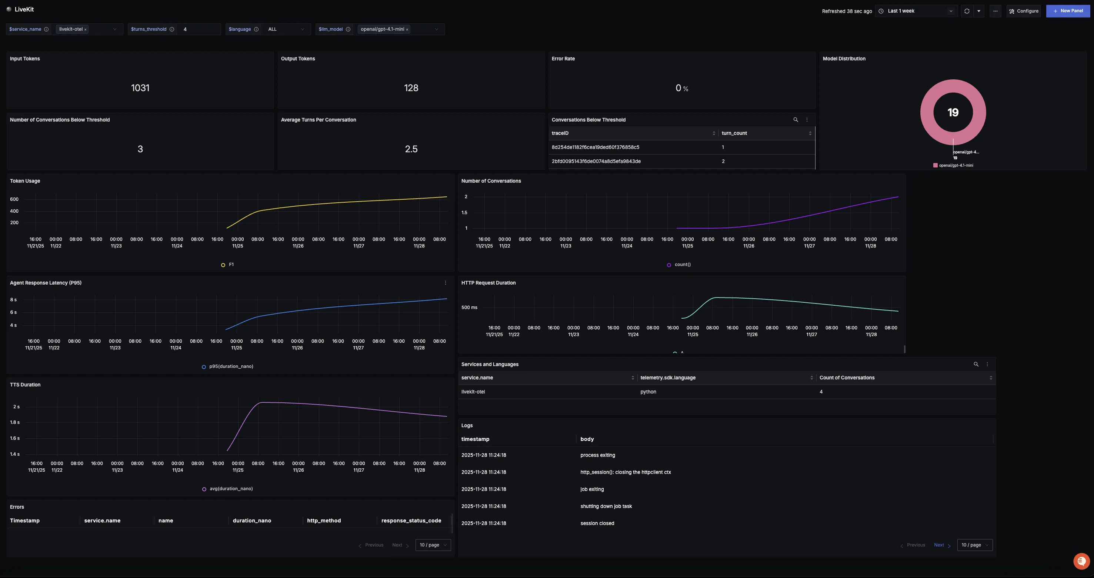The height and width of the screenshot is (578, 1094).
Task: Open the 10 / page size dropdown
Action: click(433, 545)
